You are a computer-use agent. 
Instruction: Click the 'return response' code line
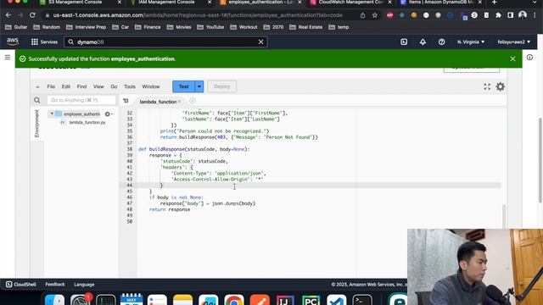[x=170, y=209]
